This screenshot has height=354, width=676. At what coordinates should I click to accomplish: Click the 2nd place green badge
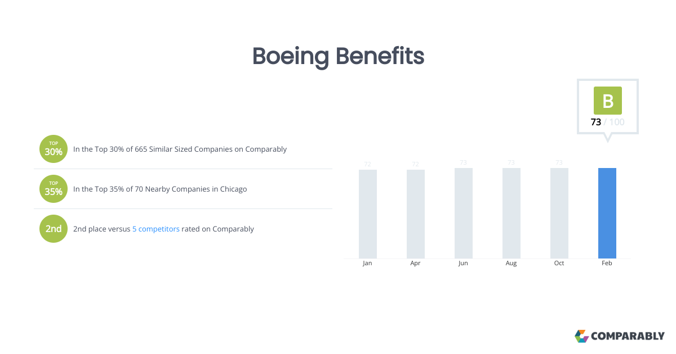click(x=54, y=229)
